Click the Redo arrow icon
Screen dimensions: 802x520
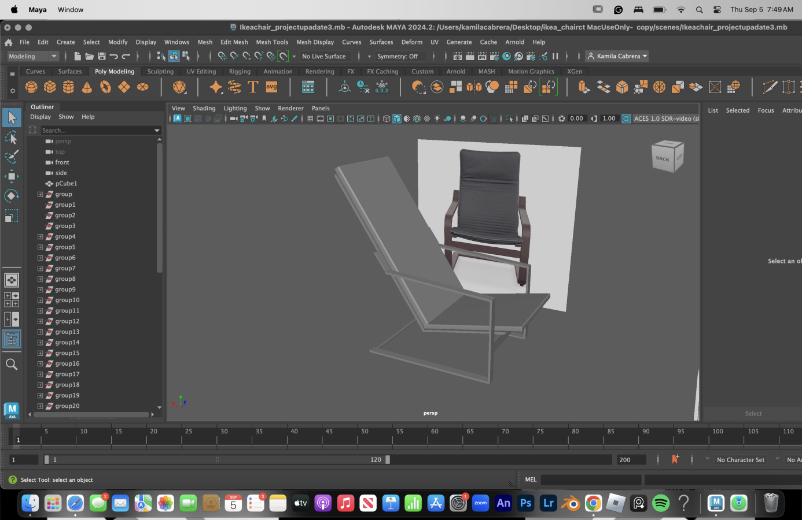click(x=126, y=56)
